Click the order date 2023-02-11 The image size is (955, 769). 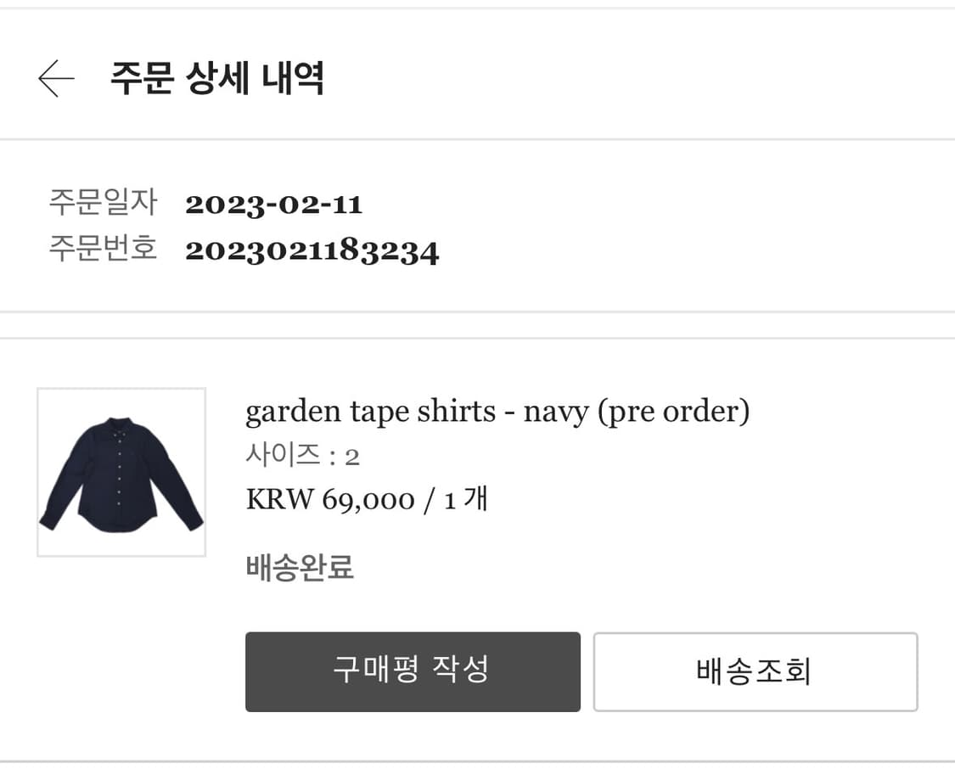[275, 204]
